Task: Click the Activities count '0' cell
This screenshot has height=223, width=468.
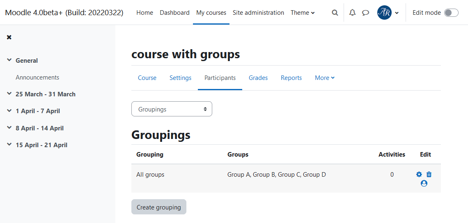Action: (x=392, y=174)
